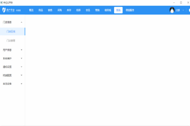This screenshot has height=126, width=190.
Task: Click the app icon in title bar
Action: [x=2, y=2]
